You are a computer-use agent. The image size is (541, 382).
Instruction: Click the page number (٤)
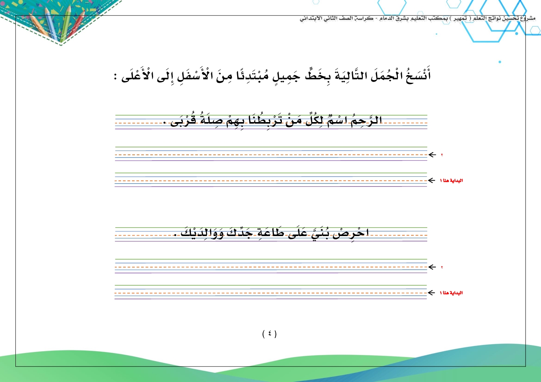[270, 333]
